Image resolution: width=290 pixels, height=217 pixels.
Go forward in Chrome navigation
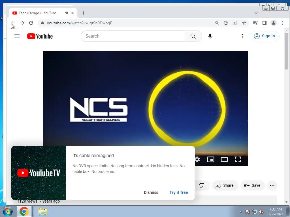22,23
